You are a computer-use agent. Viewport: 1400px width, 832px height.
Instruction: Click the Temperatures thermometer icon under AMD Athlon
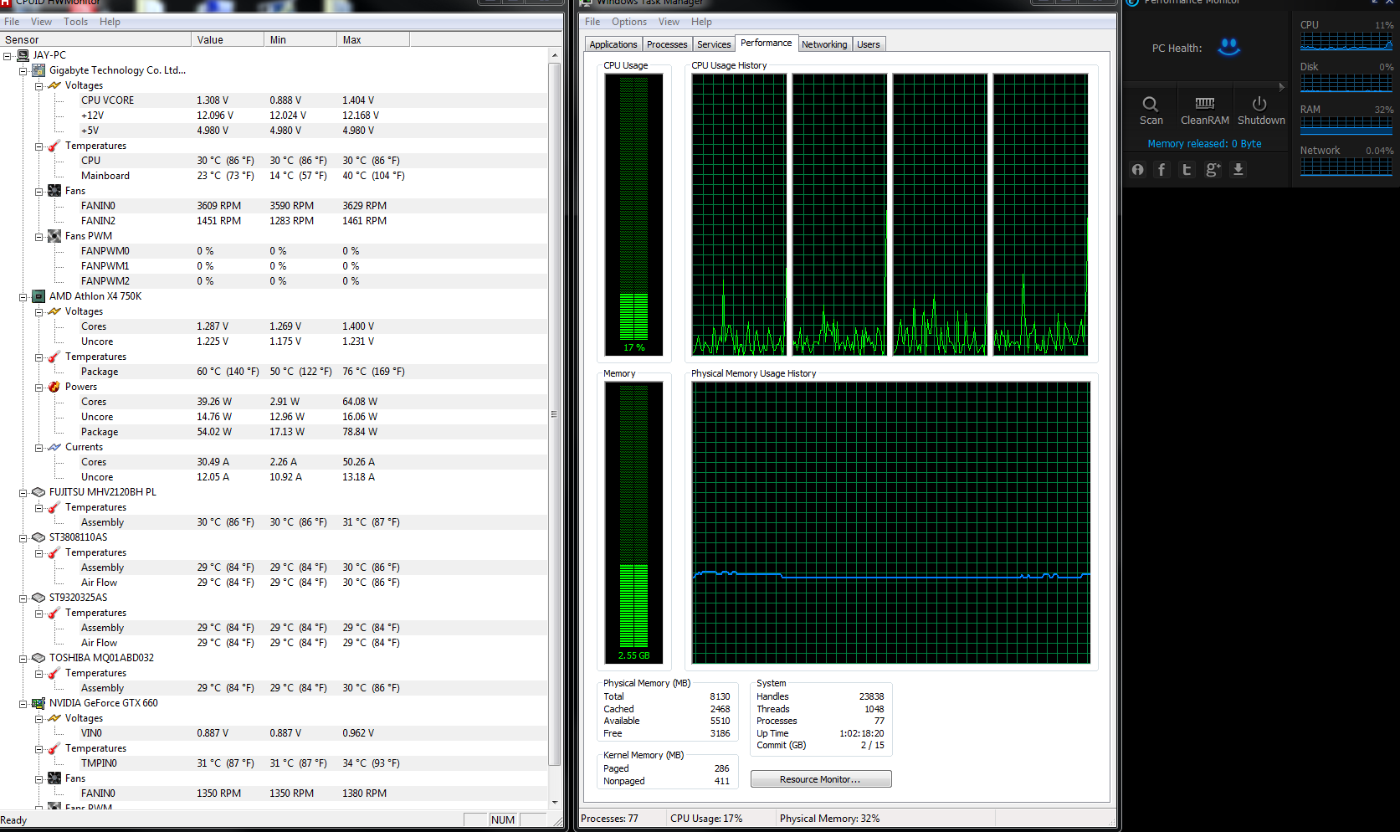(x=54, y=357)
